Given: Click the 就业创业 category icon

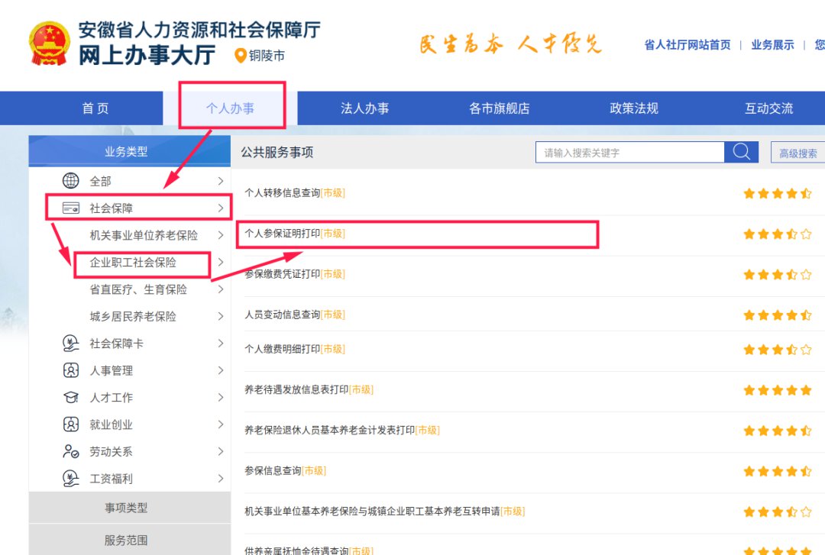Looking at the screenshot, I should (70, 424).
